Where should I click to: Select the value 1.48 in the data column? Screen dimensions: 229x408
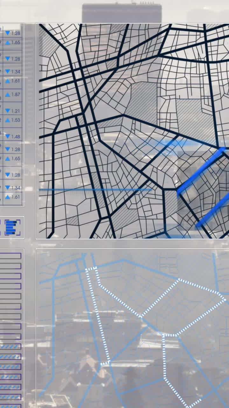coord(16,136)
